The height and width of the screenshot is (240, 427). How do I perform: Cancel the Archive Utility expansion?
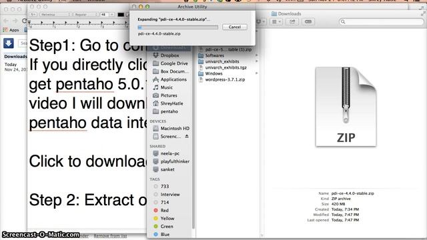tap(234, 27)
